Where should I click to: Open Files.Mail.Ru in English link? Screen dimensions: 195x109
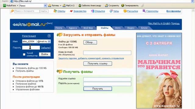coord(159,24)
